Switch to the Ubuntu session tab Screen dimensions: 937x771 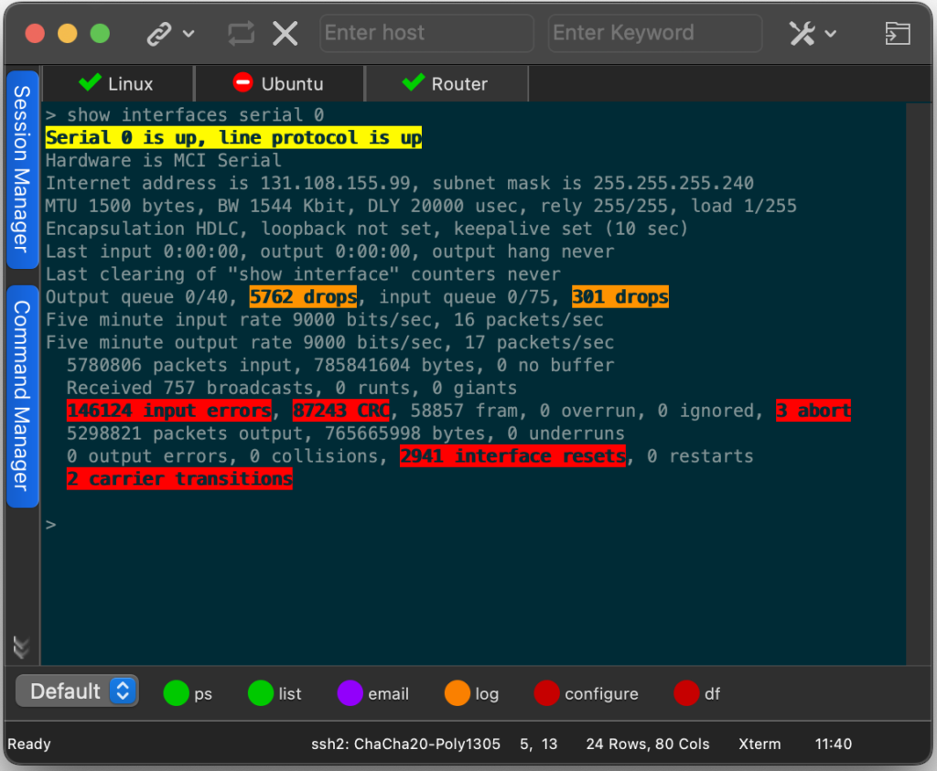click(x=278, y=84)
